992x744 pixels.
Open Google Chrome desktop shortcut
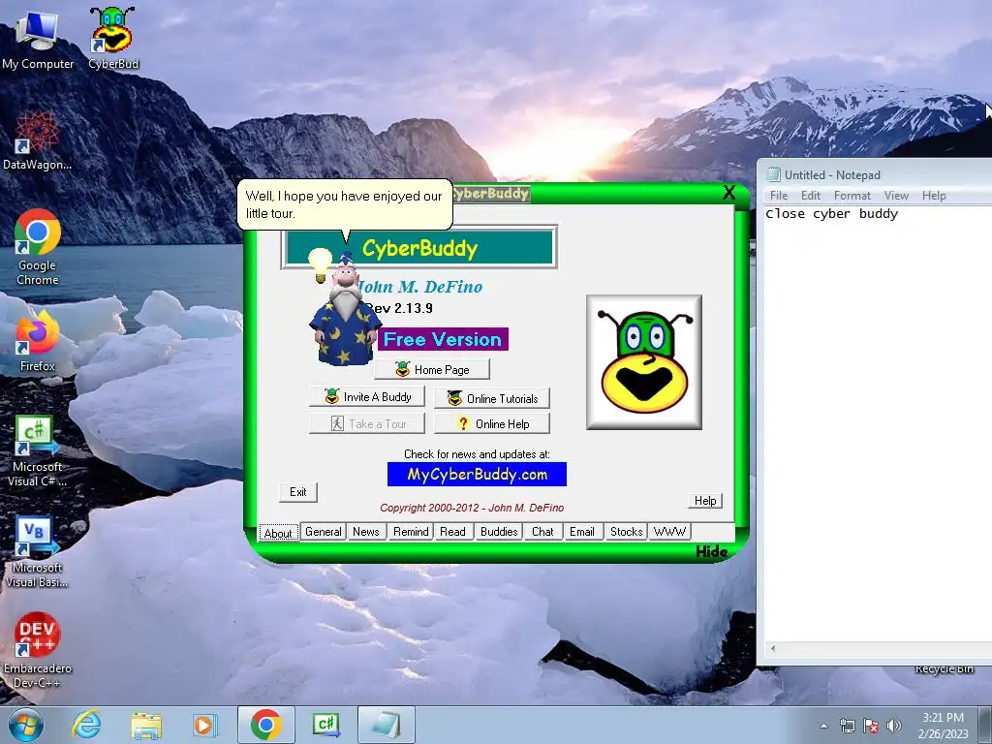tap(38, 247)
